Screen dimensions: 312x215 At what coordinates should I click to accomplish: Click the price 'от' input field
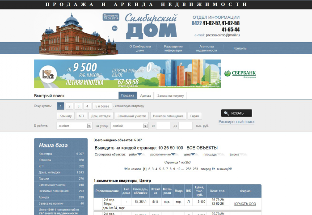tap(163, 126)
